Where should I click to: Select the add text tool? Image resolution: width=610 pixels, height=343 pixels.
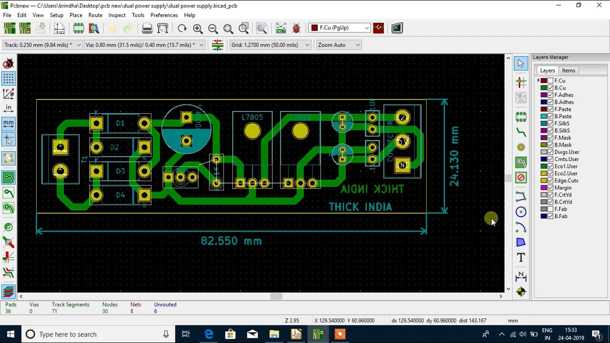(521, 258)
